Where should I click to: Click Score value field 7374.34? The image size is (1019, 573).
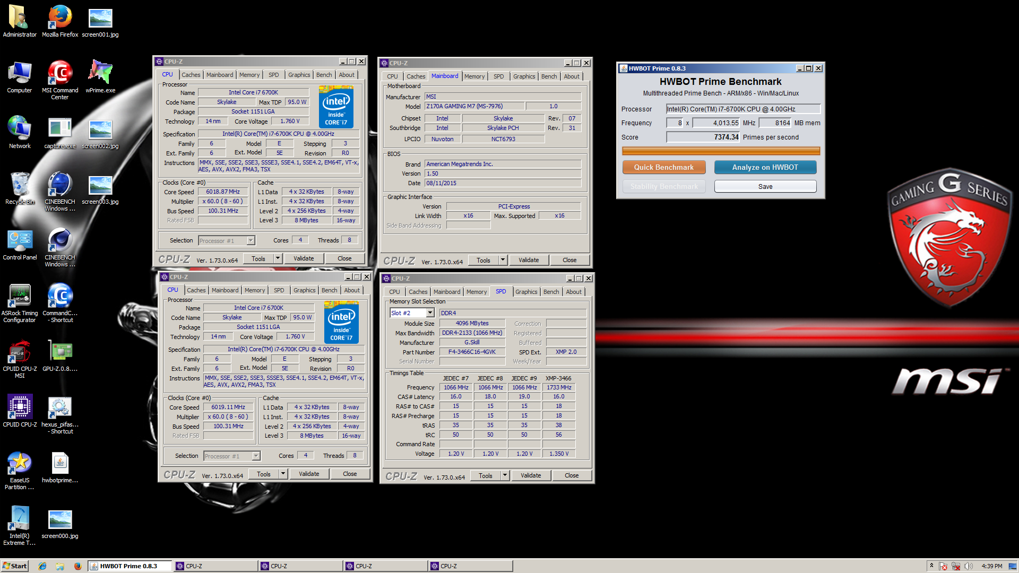pos(703,137)
